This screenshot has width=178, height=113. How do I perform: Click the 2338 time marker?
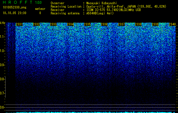pyautogui.click(x=138, y=24)
